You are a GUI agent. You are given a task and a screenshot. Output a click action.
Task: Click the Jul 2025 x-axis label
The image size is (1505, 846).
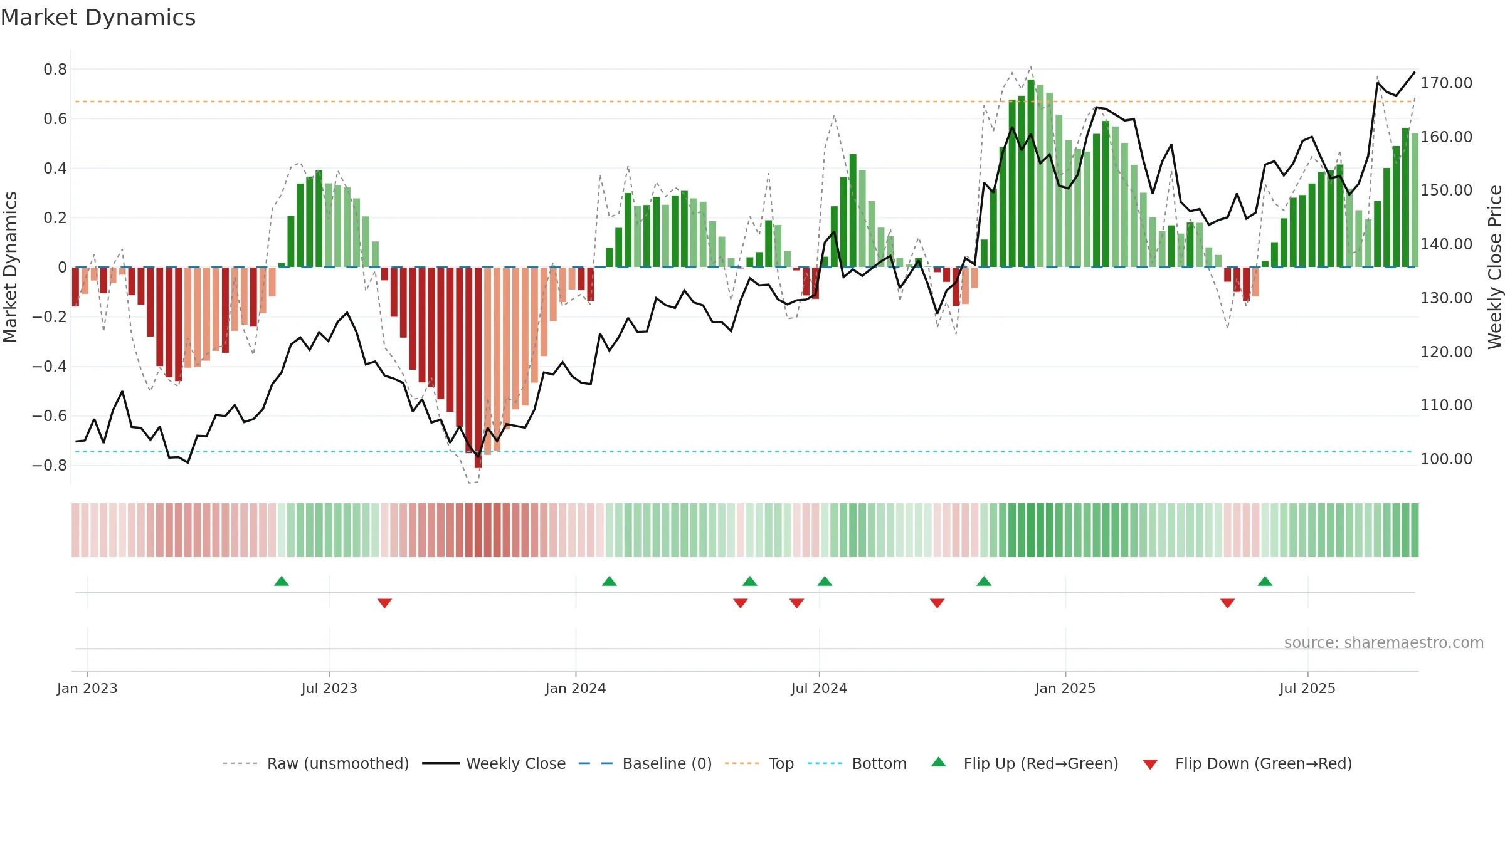click(1307, 688)
